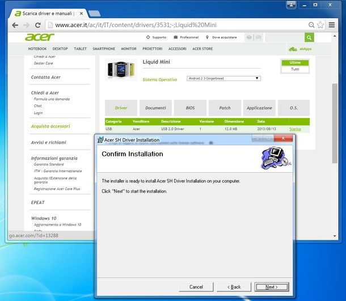The width and height of the screenshot is (346, 301).
Task: Click the Chrome address bar
Action: [176, 25]
